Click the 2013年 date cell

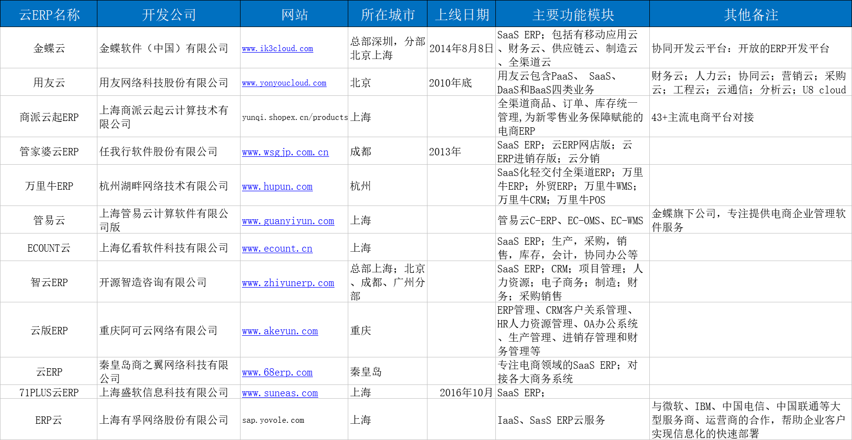tap(461, 151)
